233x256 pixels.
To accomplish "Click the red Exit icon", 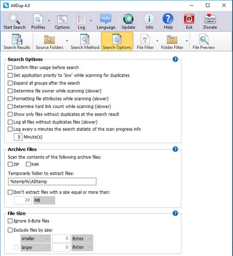I will [x=189, y=19].
